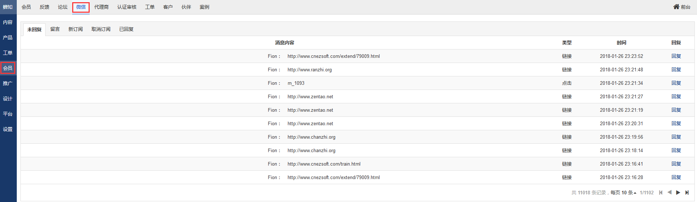Reply to the m_1093 click message
697x202 pixels.
click(676, 83)
